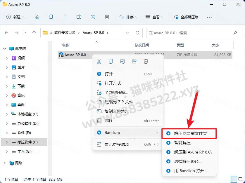Select 考拉软件 (F:) drive in the tree
This screenshot has height=183, width=245.
pyautogui.click(x=24, y=142)
